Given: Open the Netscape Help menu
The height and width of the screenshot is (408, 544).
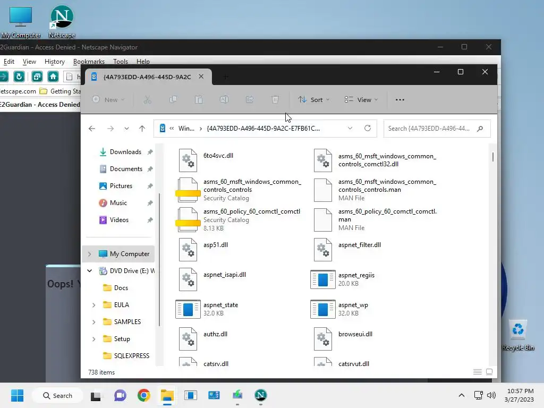Looking at the screenshot, I should click(143, 62).
